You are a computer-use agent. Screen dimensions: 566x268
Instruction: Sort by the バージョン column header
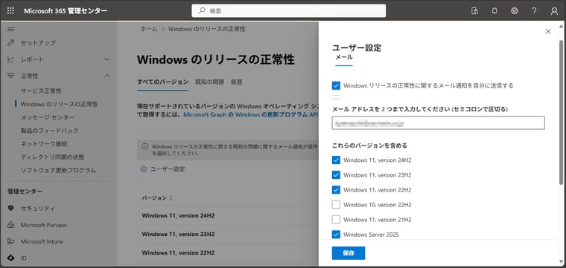[x=157, y=198]
